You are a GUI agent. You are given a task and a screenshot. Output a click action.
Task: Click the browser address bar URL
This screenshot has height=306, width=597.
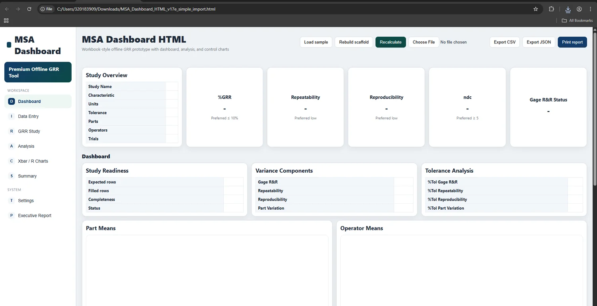pyautogui.click(x=137, y=9)
